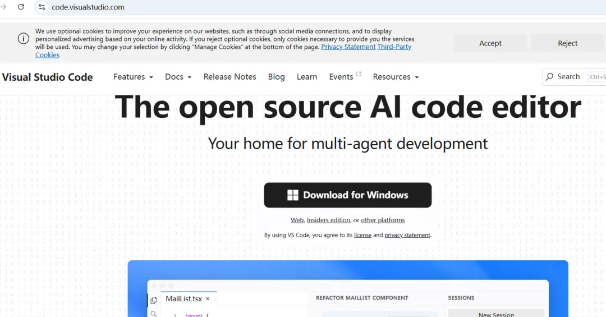Image resolution: width=606 pixels, height=317 pixels.
Task: Click the Explorer files icon in preview sidebar
Action: tap(153, 300)
